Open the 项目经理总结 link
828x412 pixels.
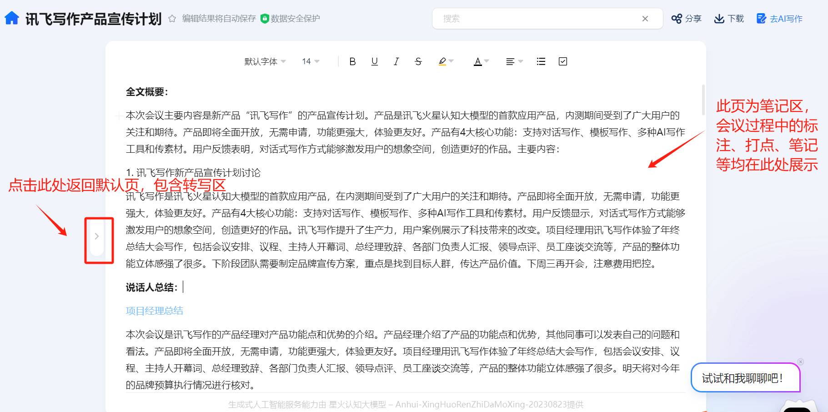click(x=155, y=311)
